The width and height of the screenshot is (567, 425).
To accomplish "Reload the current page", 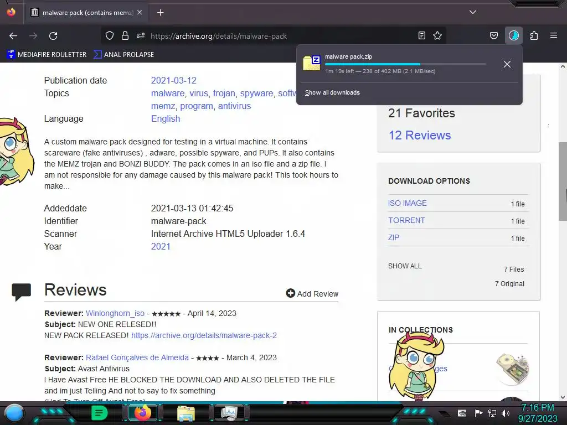I will [x=53, y=36].
